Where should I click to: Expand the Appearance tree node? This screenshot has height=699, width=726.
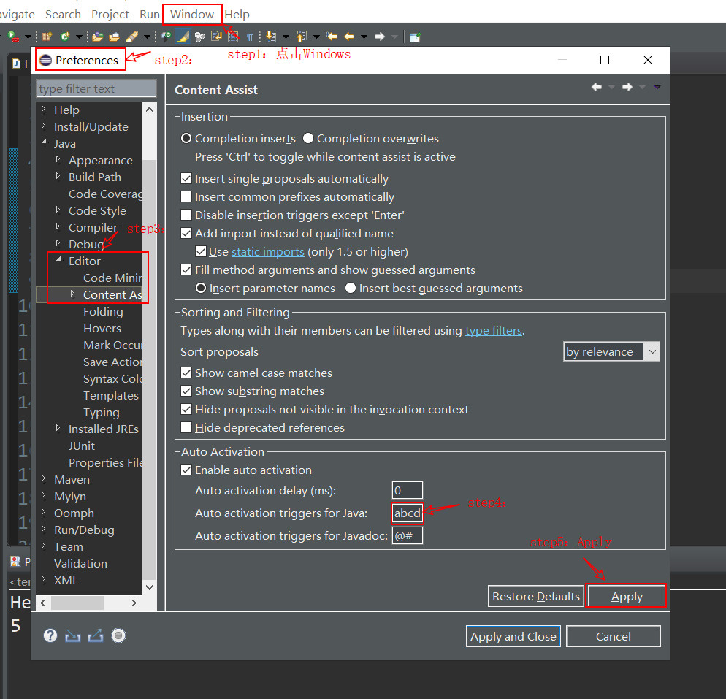(x=58, y=160)
